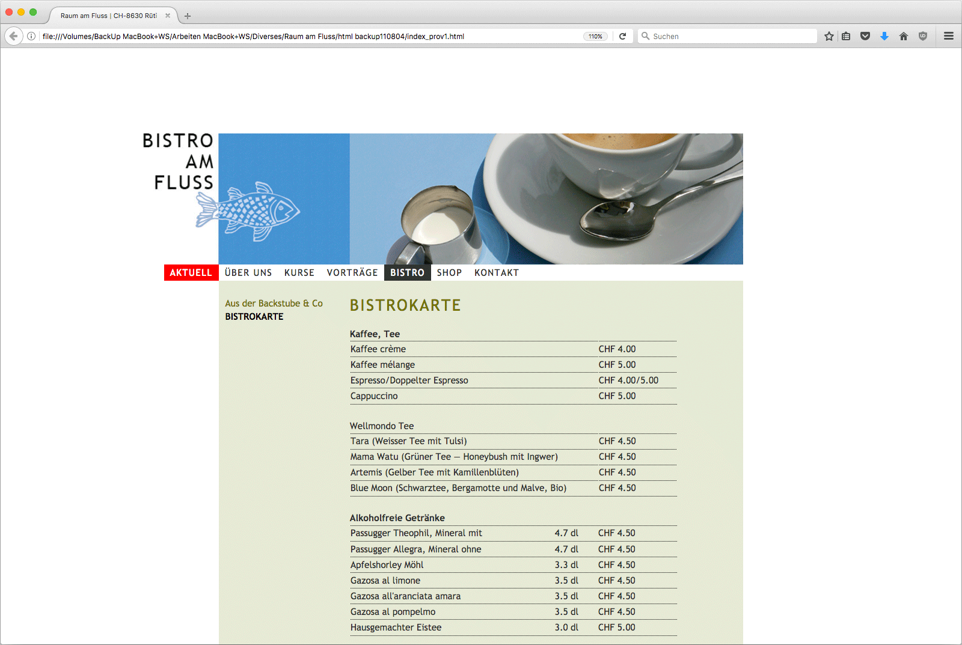Click the BISTROKARTE page heading
The width and height of the screenshot is (962, 645).
[405, 305]
